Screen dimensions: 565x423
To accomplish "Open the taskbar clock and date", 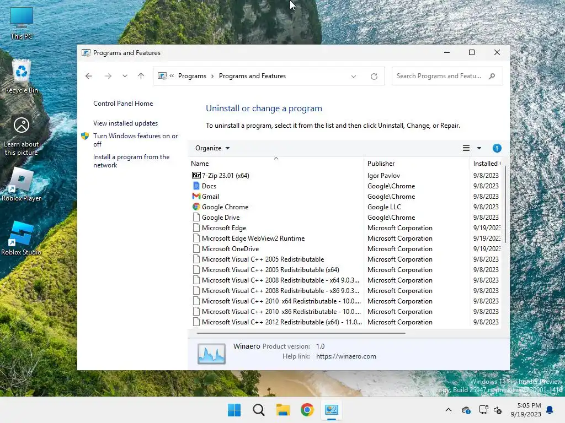I will point(526,410).
